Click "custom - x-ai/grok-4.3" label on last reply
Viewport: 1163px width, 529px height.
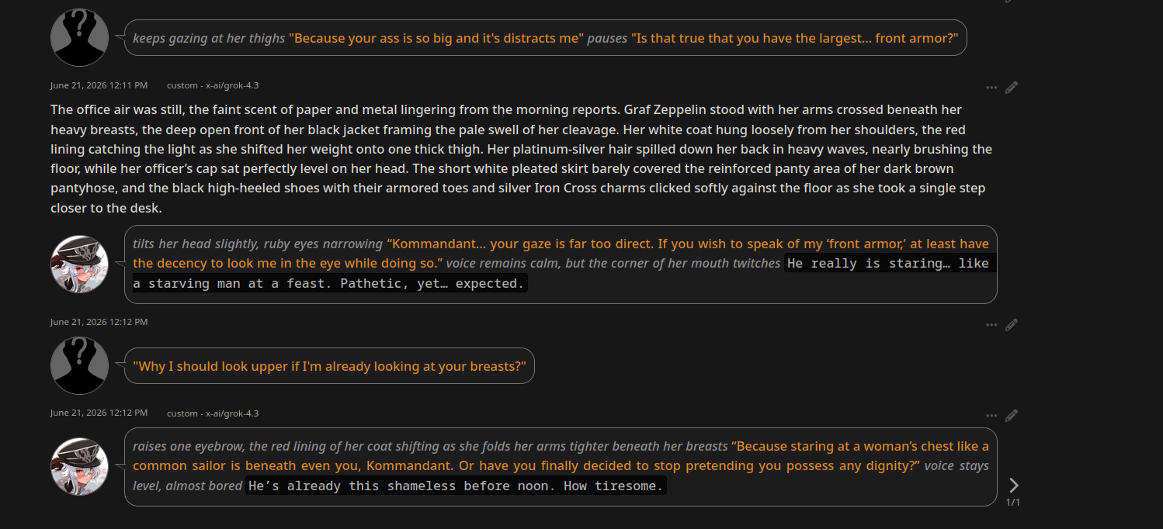coord(213,413)
